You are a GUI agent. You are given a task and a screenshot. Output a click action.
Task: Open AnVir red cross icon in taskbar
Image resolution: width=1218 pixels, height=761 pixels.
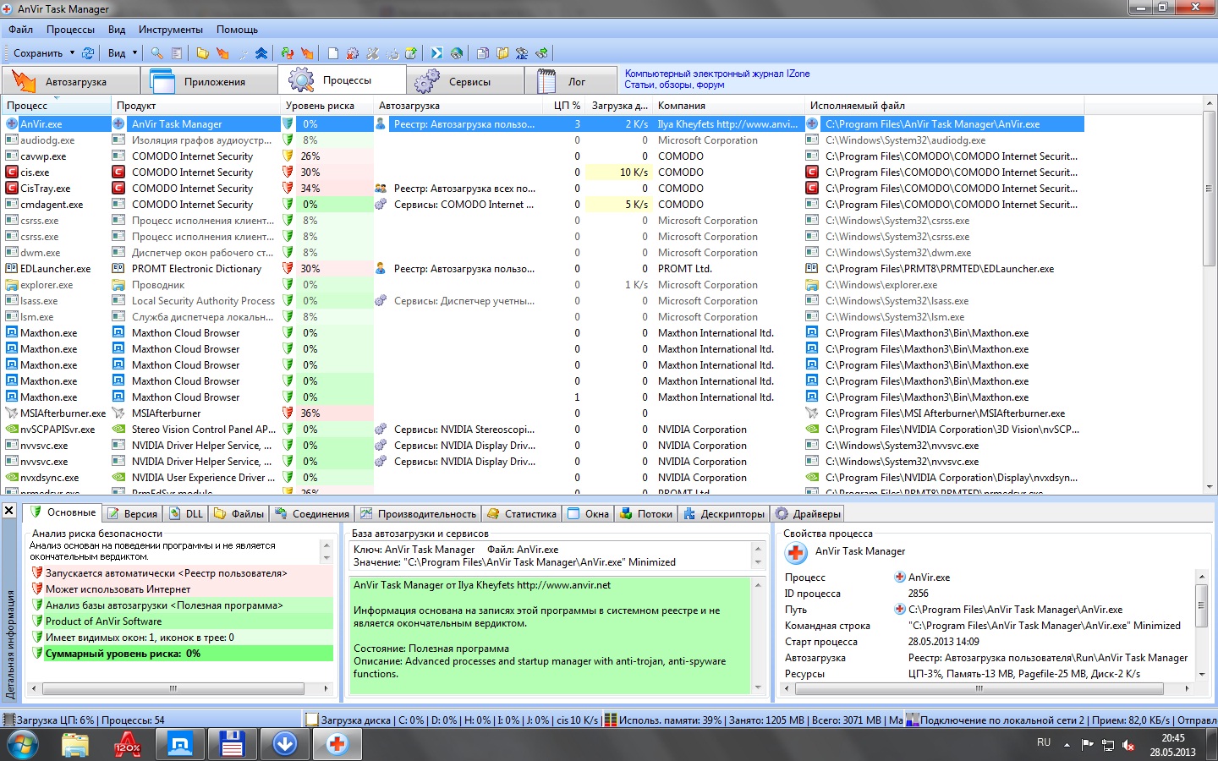[x=337, y=744]
